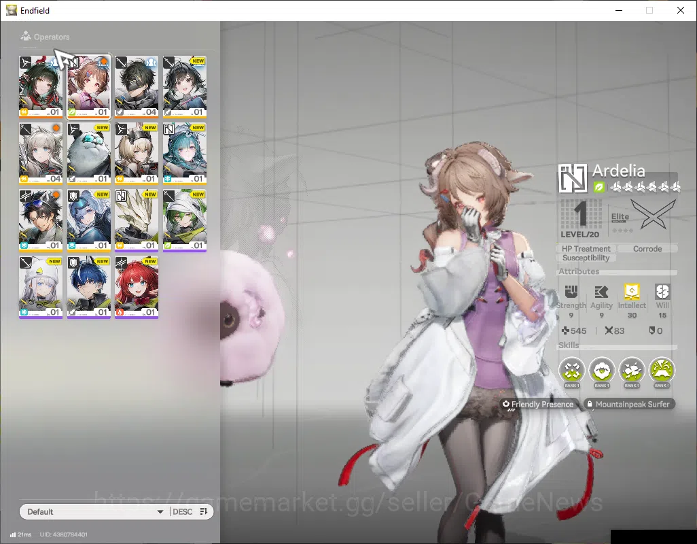Select the white-haired level 04 operator card
Image resolution: width=697 pixels, height=544 pixels.
click(x=41, y=153)
